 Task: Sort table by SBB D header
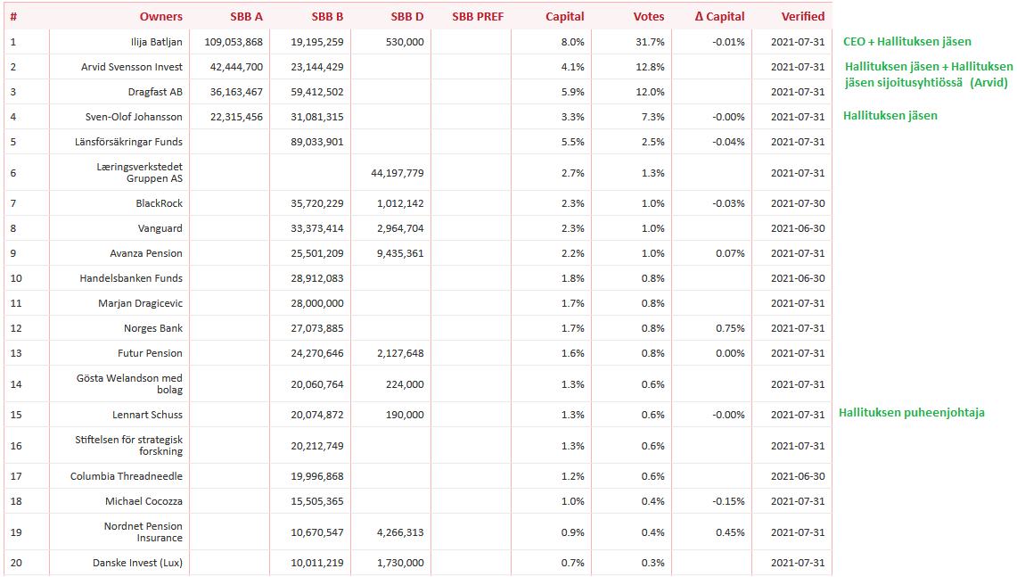tap(406, 16)
